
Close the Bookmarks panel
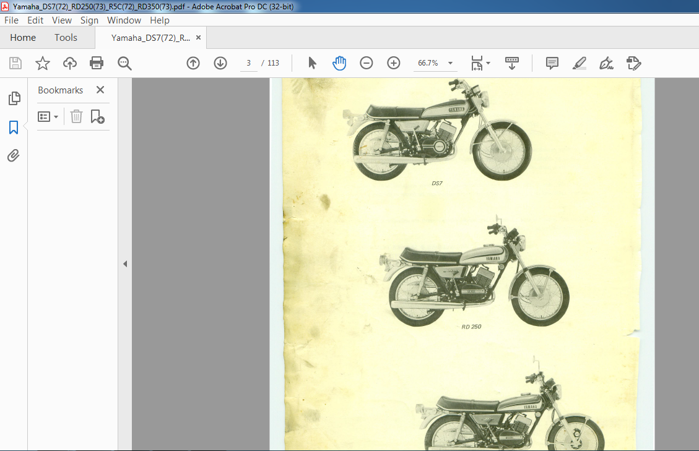[x=100, y=90]
